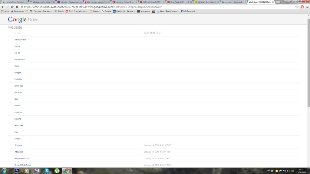Switch to the '[Official Video] JAM' tab
Screen dimensions: 310x174
[x=152, y=2]
